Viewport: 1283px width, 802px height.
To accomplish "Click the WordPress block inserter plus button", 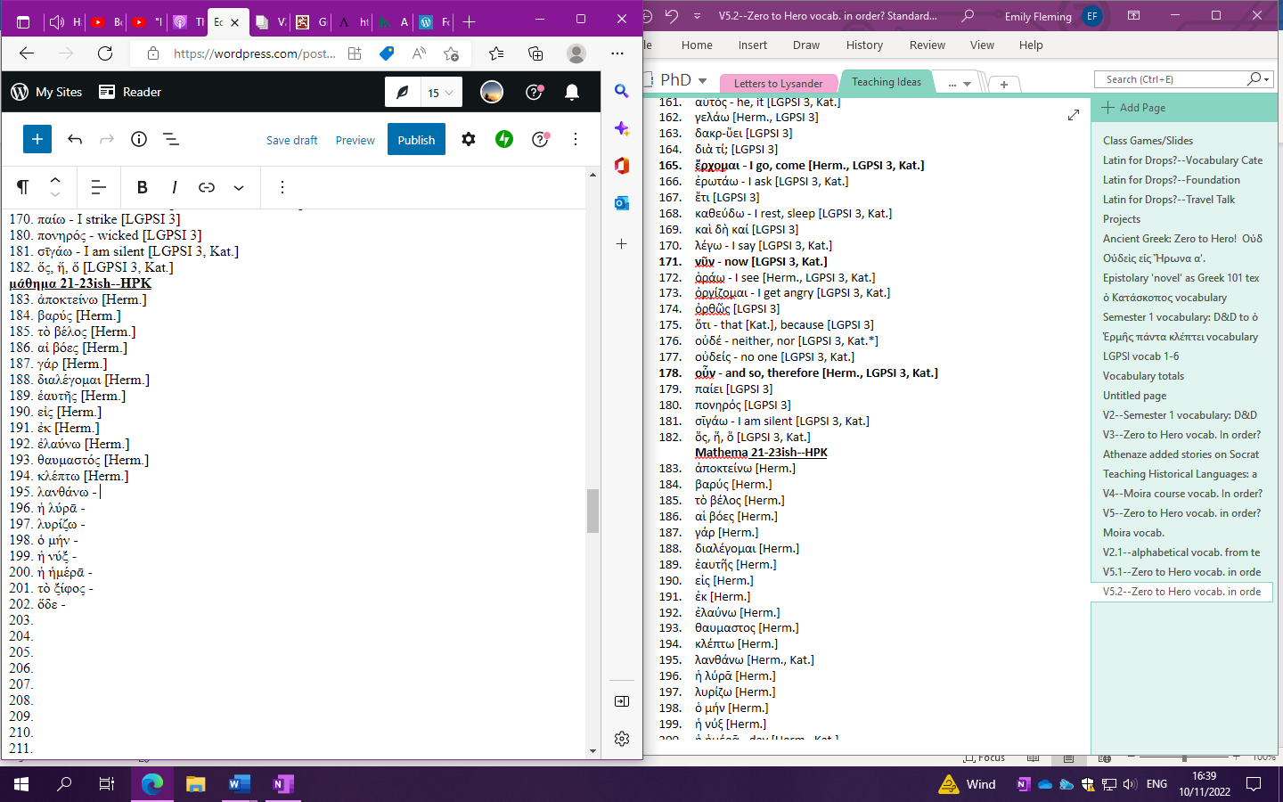I will point(37,139).
